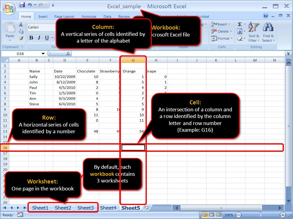Viewport: 293px width, 219px height.
Task: Copy selection with copy icon
Action: click(x=21, y=31)
